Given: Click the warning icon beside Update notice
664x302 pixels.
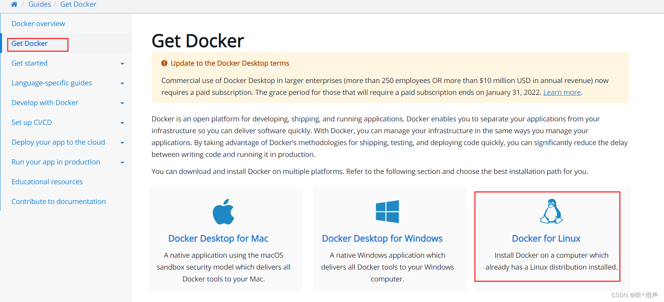Looking at the screenshot, I should click(x=164, y=63).
